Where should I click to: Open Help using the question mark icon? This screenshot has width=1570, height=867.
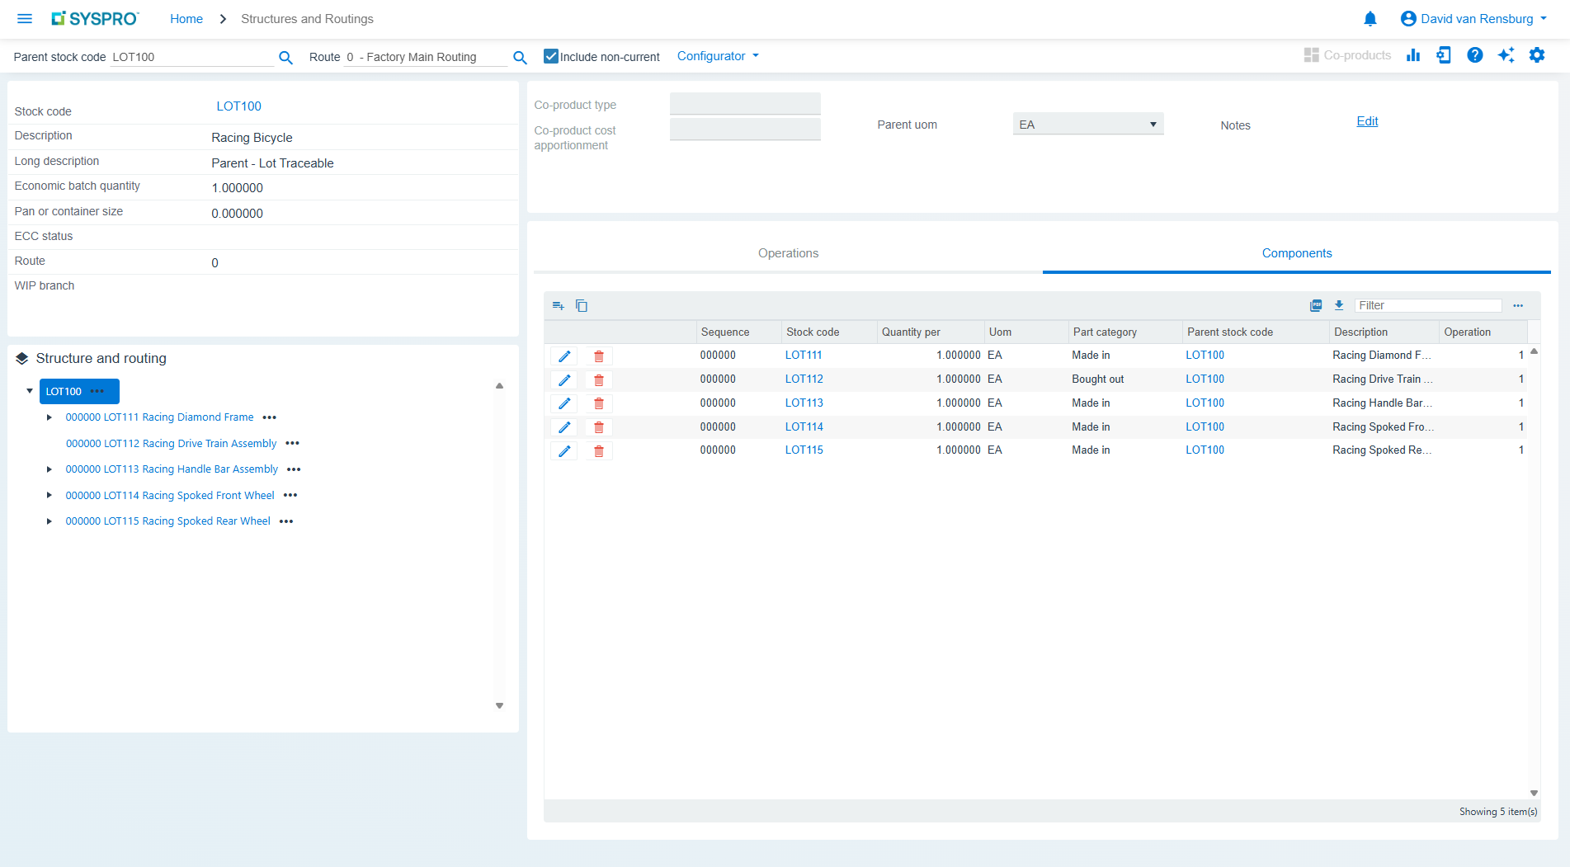coord(1475,55)
